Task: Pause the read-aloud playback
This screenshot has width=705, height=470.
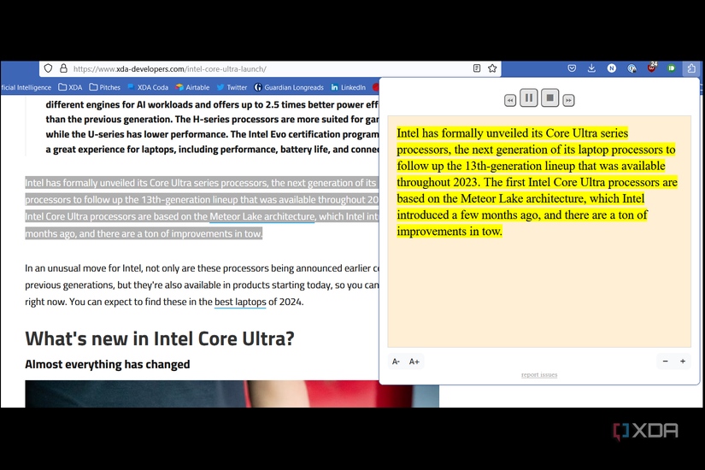Action: 529,97
